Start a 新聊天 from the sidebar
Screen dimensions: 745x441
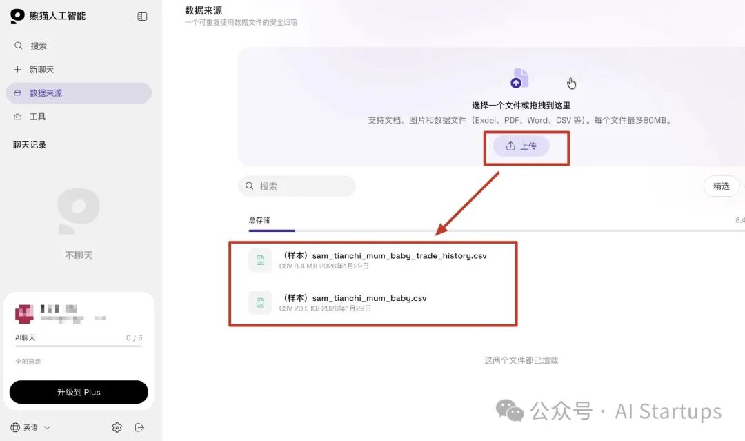pyautogui.click(x=79, y=70)
